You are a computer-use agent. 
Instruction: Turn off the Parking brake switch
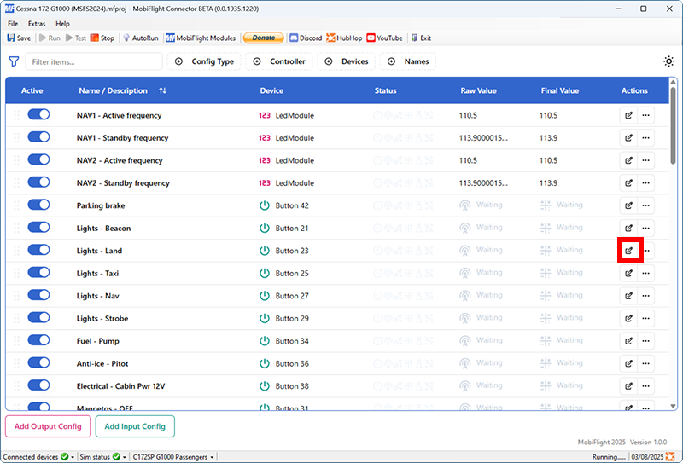(38, 205)
